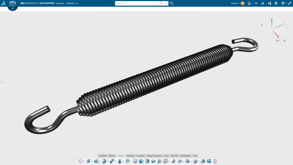Open the mm units dropdown
Screen dimensions: 293x165
[280, 41]
